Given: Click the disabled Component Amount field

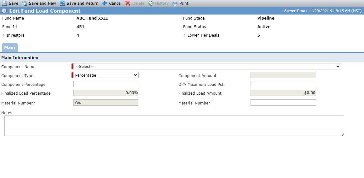Looking at the screenshot, I should pyautogui.click(x=283, y=75).
